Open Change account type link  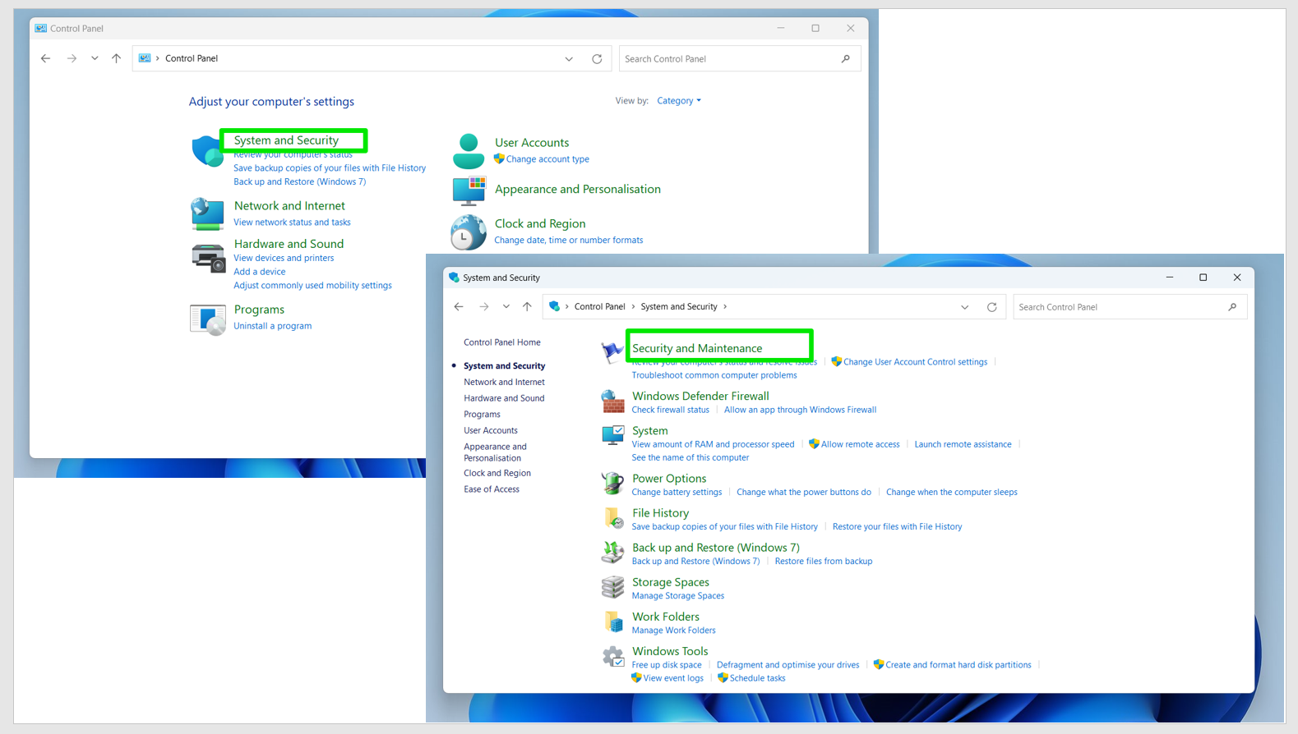tap(547, 159)
